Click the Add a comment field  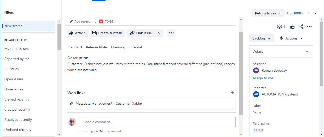tap(157, 122)
